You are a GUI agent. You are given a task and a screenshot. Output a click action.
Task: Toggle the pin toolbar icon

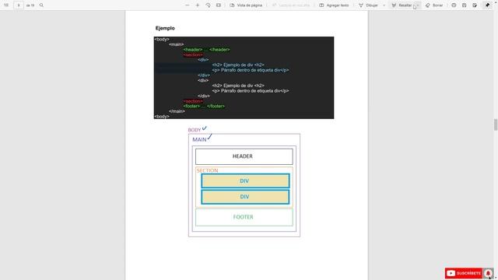(x=487, y=5)
